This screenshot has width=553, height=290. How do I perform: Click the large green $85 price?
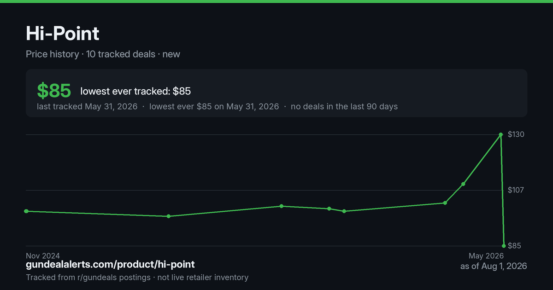(x=54, y=91)
